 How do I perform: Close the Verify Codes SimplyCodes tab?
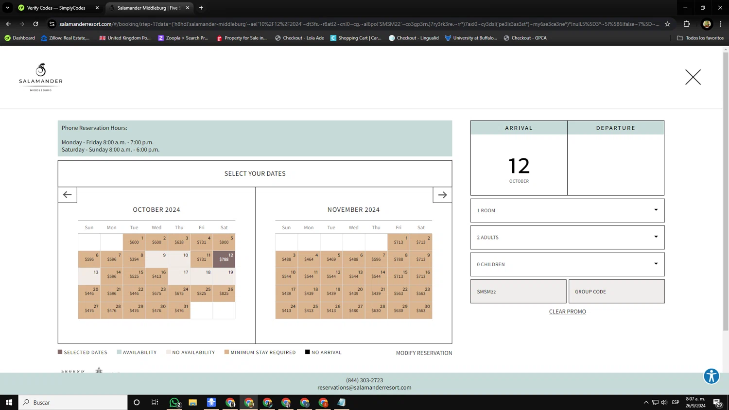pos(97,8)
